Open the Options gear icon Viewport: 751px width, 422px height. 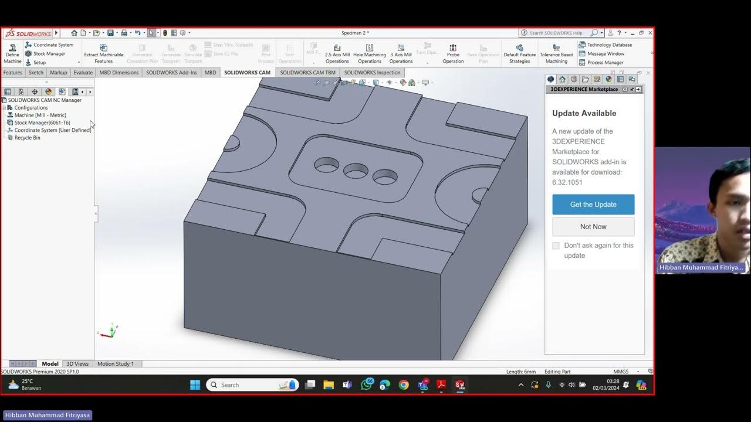182,33
